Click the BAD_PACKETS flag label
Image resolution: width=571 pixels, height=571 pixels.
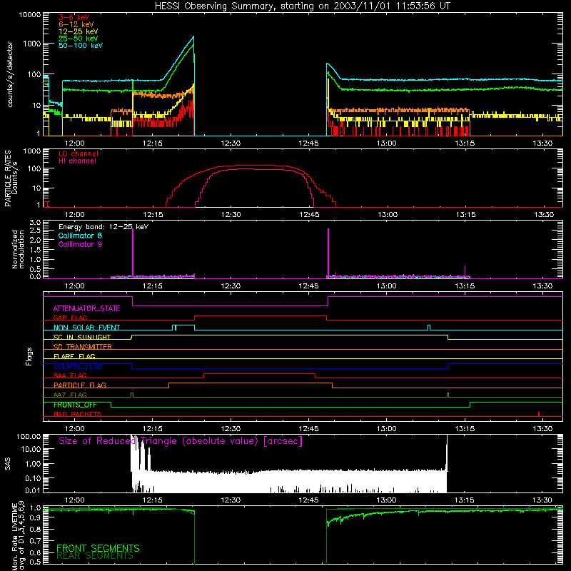pyautogui.click(x=78, y=415)
